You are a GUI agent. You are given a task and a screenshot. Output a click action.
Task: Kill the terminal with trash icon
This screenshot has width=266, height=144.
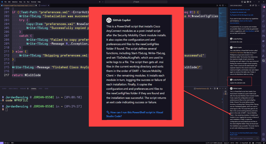(x=217, y=88)
